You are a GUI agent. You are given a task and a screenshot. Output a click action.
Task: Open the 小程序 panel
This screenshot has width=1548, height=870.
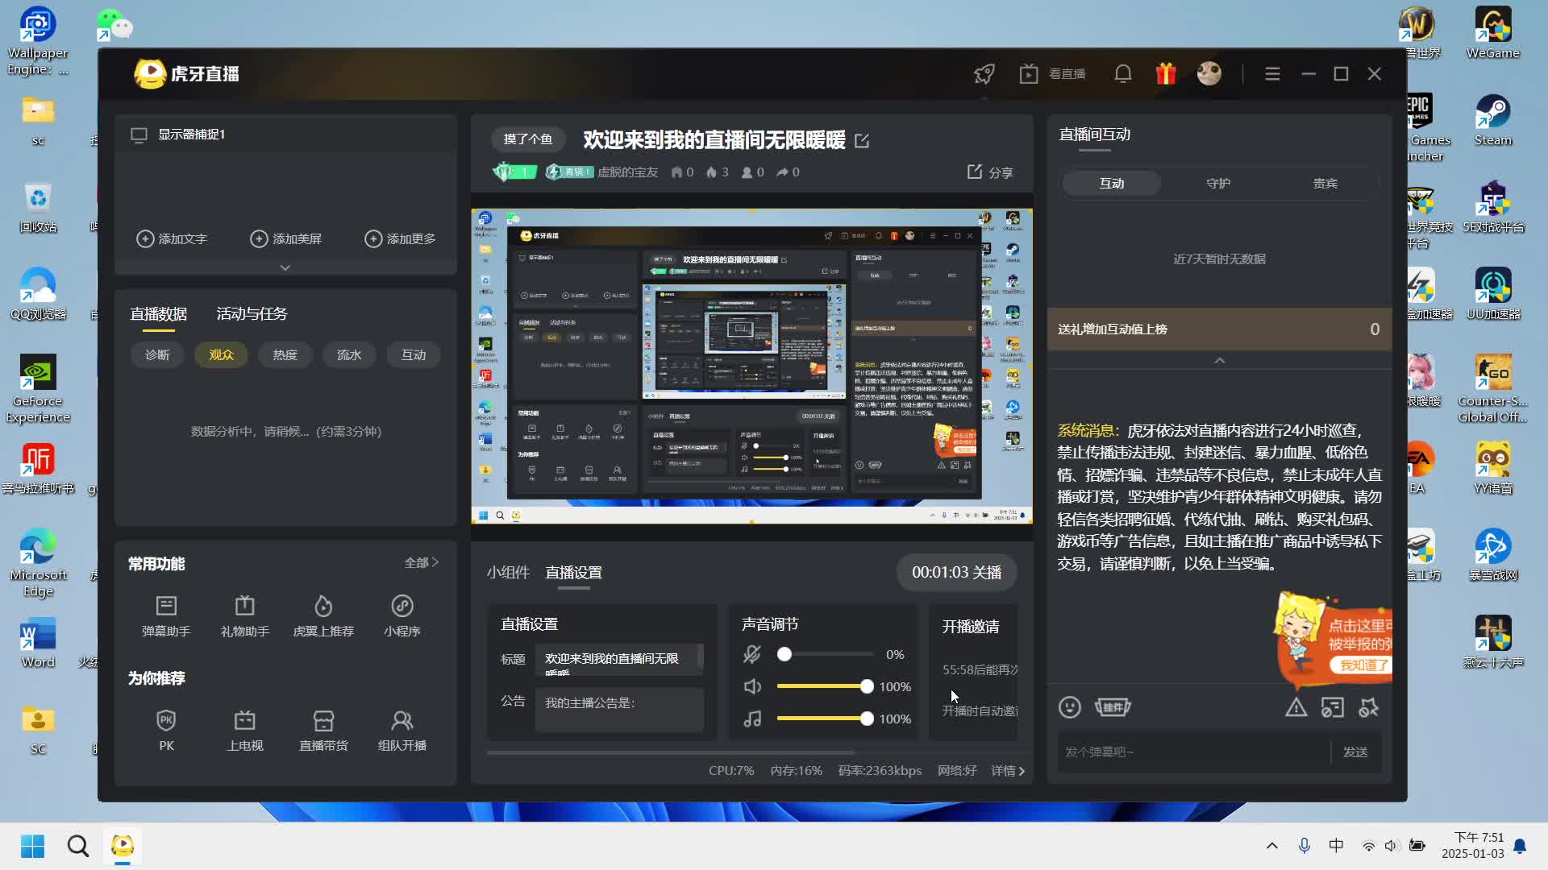pos(402,615)
